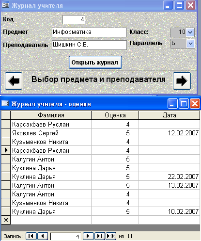201x241 pixels.
Task: Click Калугин Антон cell dated 13.02.2007
Action: click(51, 185)
